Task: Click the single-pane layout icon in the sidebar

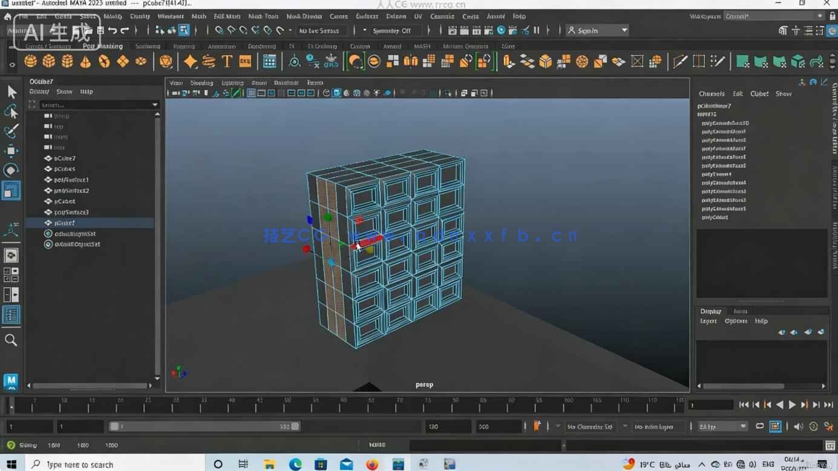Action: click(11, 255)
